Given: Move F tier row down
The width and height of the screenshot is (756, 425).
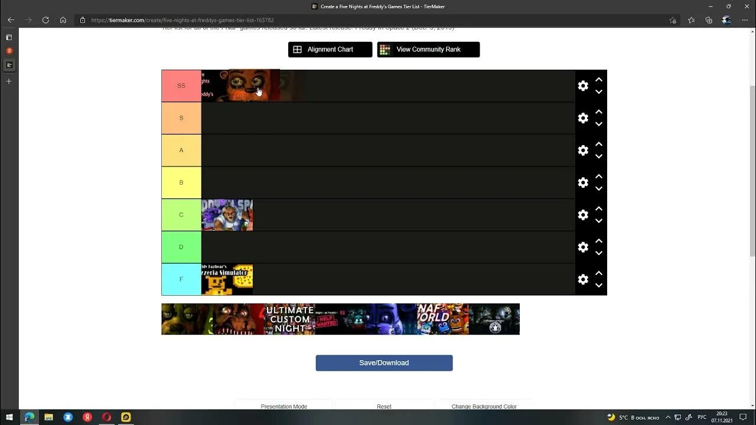Looking at the screenshot, I should point(599,285).
